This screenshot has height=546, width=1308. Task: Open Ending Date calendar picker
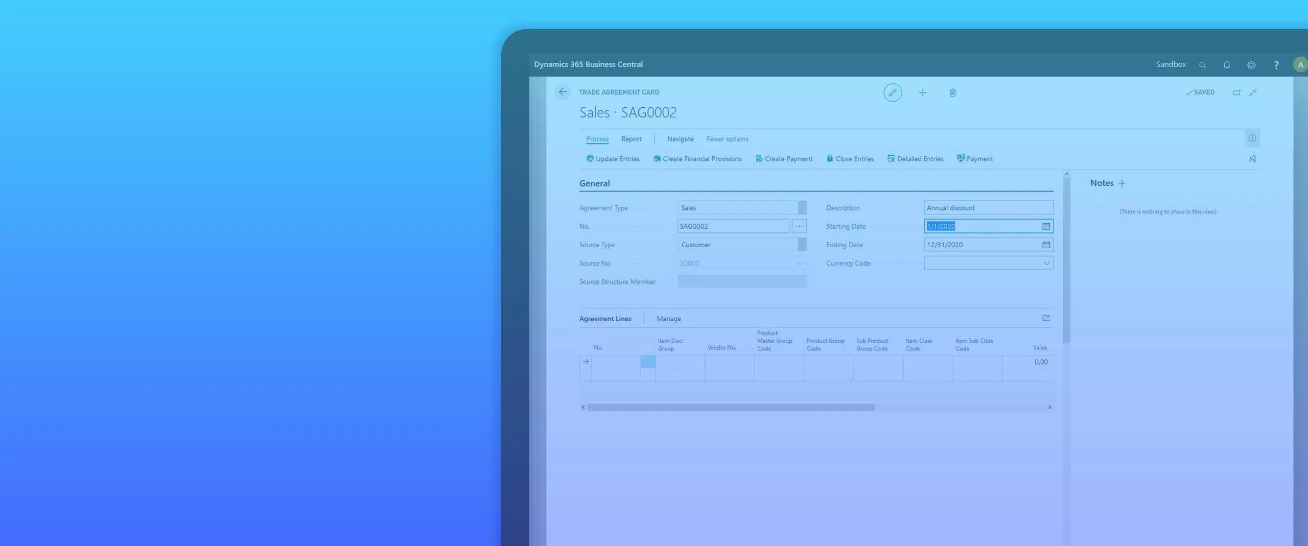click(x=1046, y=245)
